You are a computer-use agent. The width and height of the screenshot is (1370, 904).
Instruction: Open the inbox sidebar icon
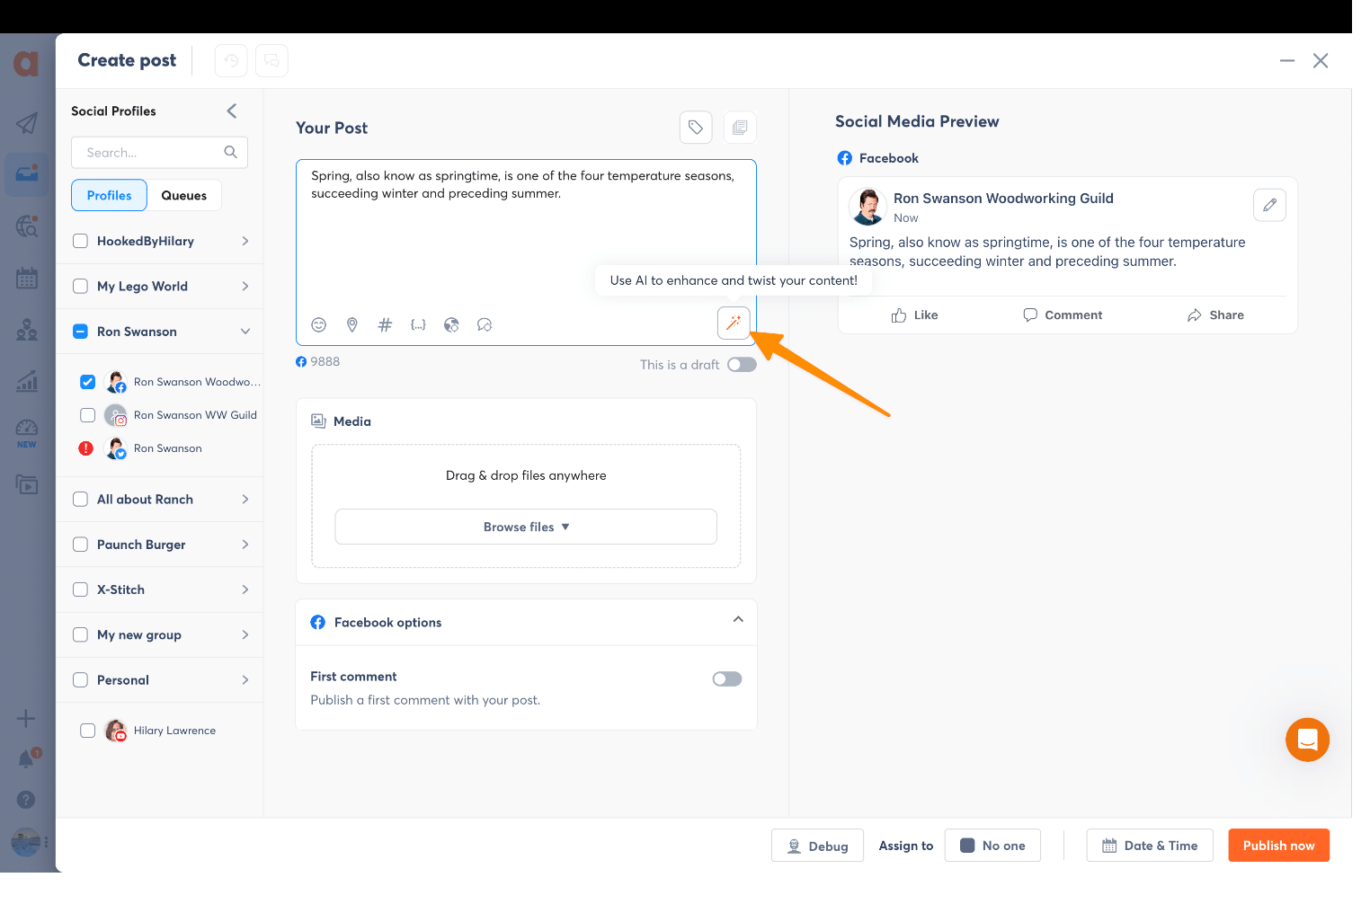[27, 173]
